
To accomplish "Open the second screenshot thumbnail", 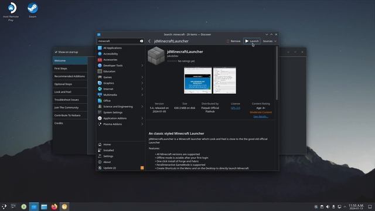I will click(x=224, y=80).
